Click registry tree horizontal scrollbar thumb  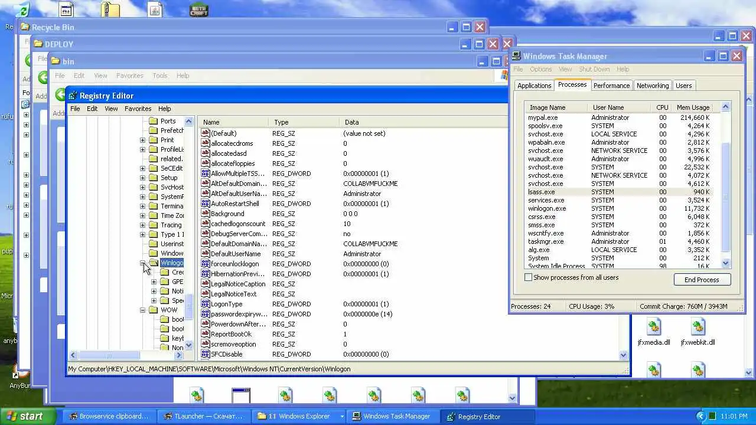click(x=109, y=355)
